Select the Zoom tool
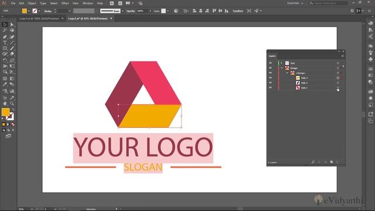The width and height of the screenshot is (375, 211). coord(12,103)
